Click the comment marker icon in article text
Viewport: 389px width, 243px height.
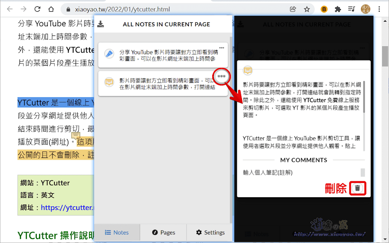(76, 136)
